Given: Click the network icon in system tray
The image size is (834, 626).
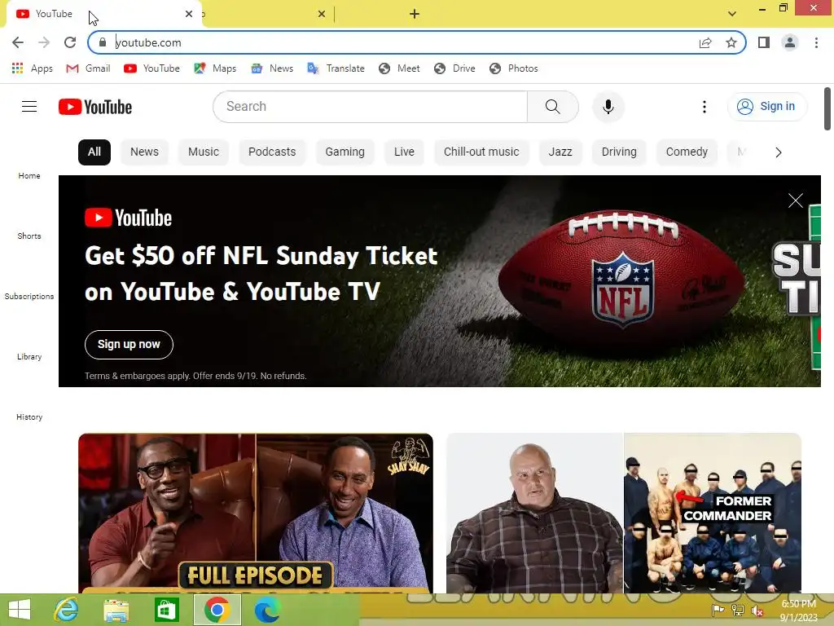Looking at the screenshot, I should (738, 611).
